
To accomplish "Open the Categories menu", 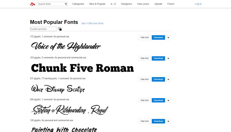I will pyautogui.click(x=78, y=4).
